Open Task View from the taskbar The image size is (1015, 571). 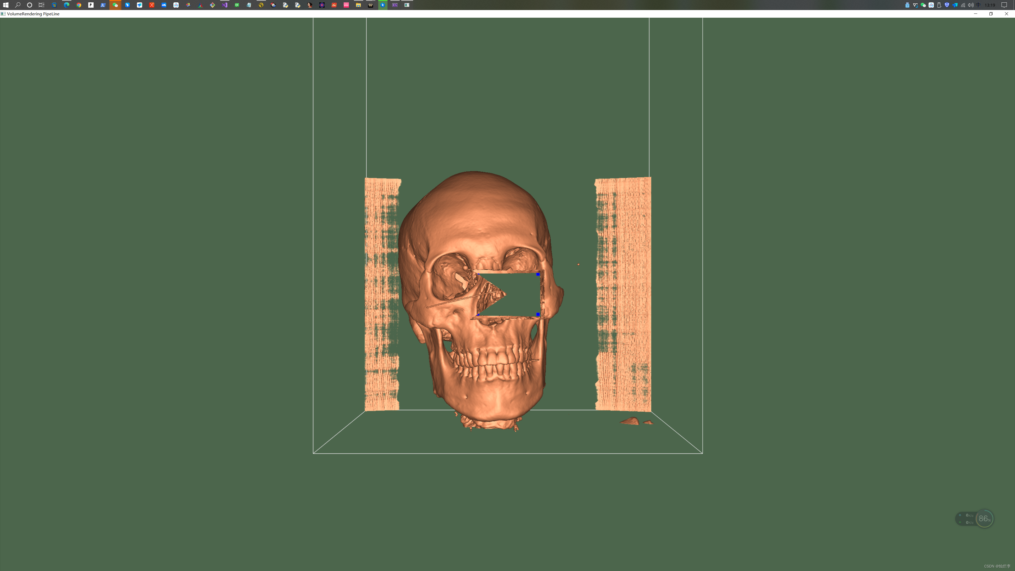[x=41, y=5]
